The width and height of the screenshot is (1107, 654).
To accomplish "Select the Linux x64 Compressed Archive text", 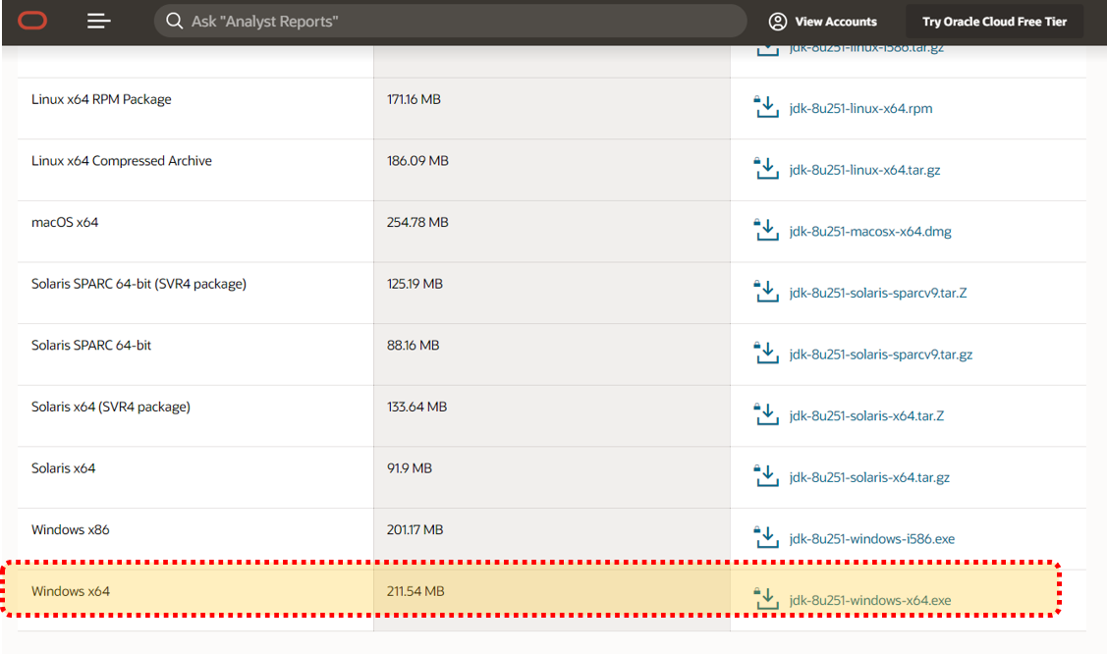I will [x=122, y=161].
